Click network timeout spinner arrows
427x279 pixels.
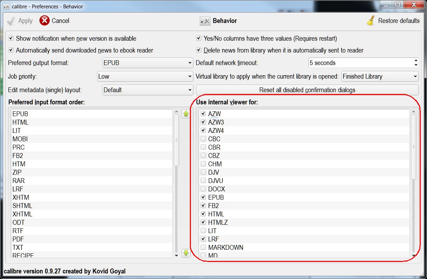click(x=416, y=63)
